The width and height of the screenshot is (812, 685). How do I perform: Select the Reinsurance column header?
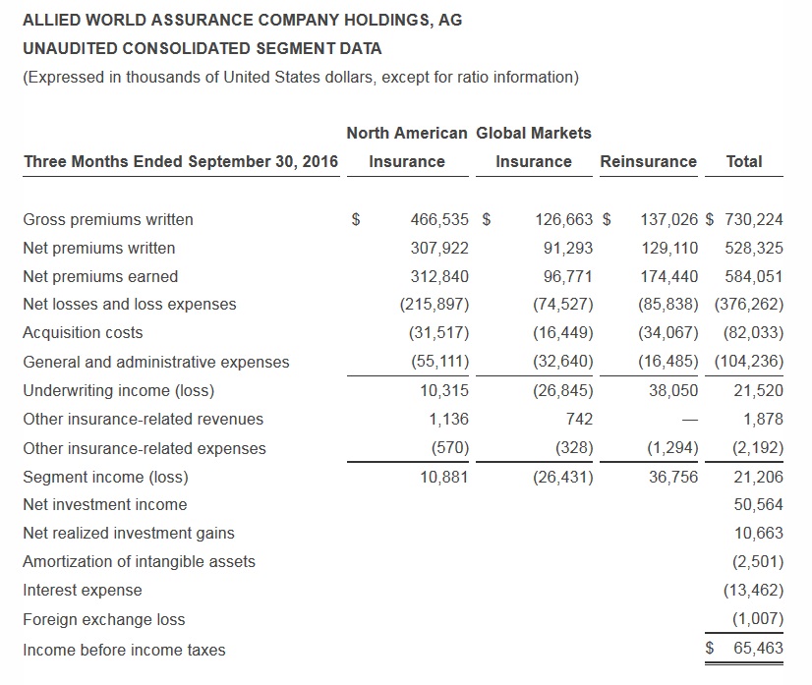[648, 161]
